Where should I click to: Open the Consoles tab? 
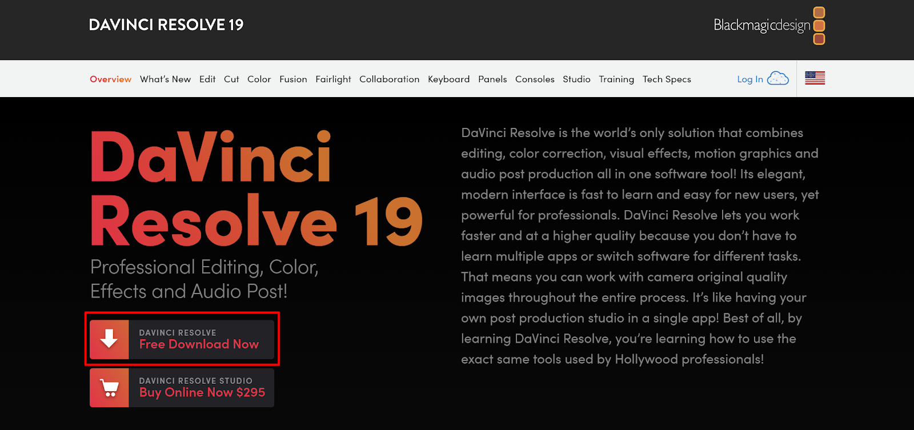535,79
